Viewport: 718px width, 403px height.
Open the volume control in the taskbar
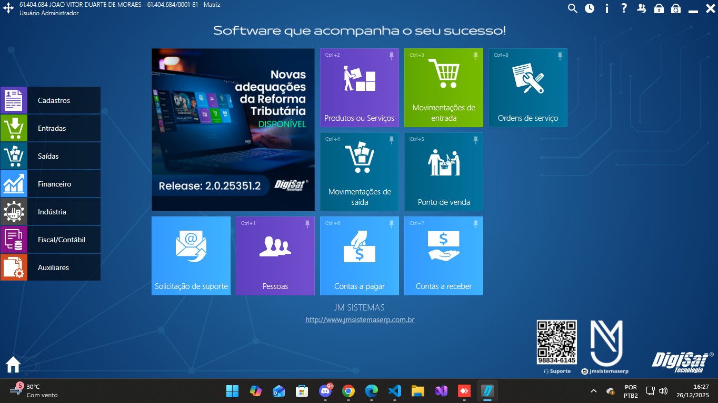[x=663, y=391]
